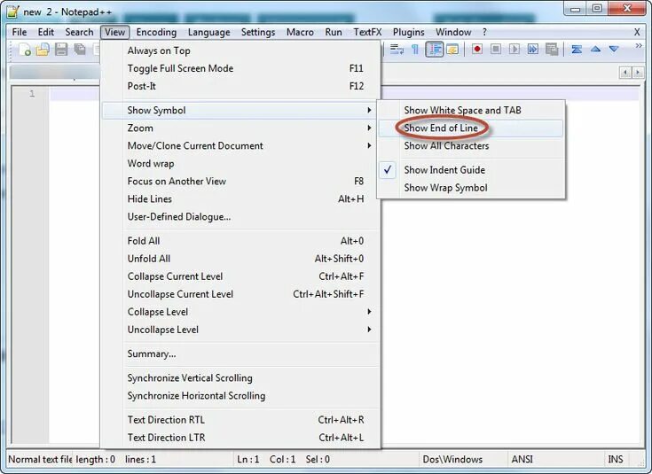Image resolution: width=652 pixels, height=474 pixels.
Task: Expand the toolbar overflow chevron
Action: [x=639, y=46]
